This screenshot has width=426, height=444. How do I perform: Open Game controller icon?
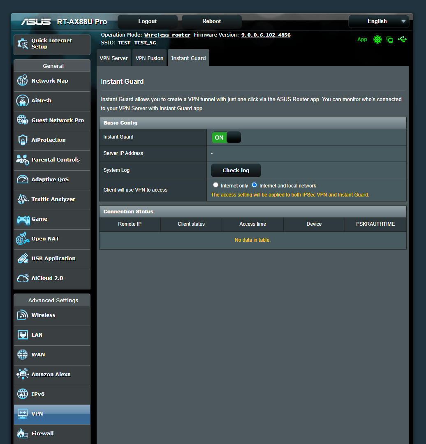pos(23,220)
